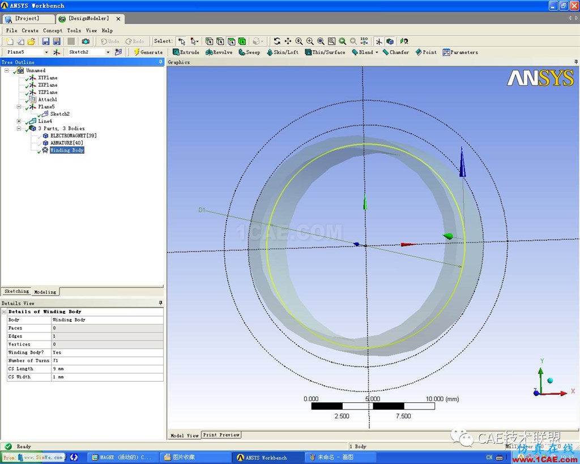Collapse the 3 Parts, 3 Bodies node

point(19,129)
